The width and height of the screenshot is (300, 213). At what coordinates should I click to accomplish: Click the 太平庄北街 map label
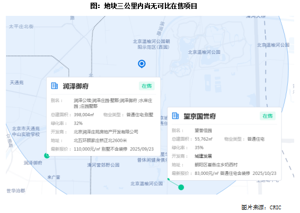21,26
